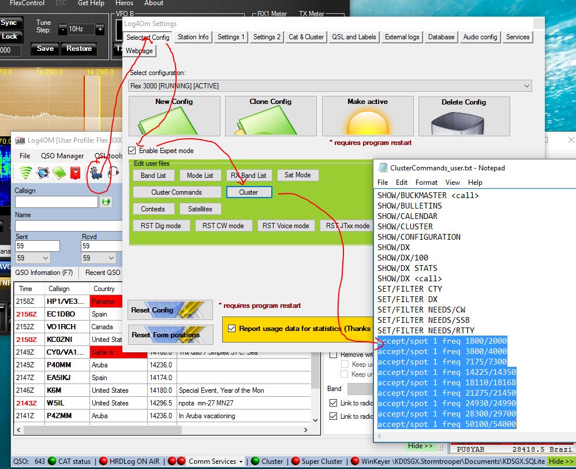Viewport: 576px width, 469px height.
Task: Click the New Config folder icon button
Action: click(174, 116)
